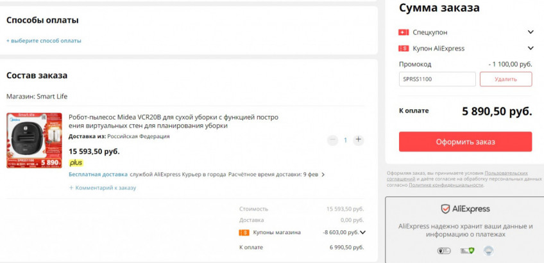Click promo code field containing SPRSS1100
This screenshot has height=263, width=544.
click(x=437, y=79)
